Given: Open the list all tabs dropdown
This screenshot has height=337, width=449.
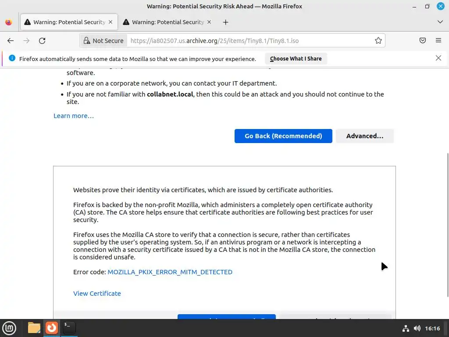Looking at the screenshot, I should [440, 22].
